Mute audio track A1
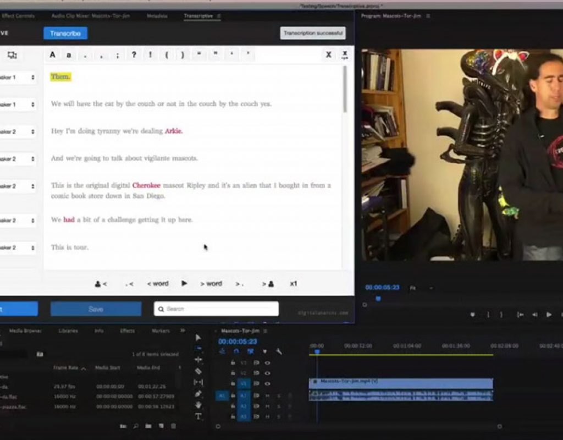The image size is (563, 440). [268, 396]
